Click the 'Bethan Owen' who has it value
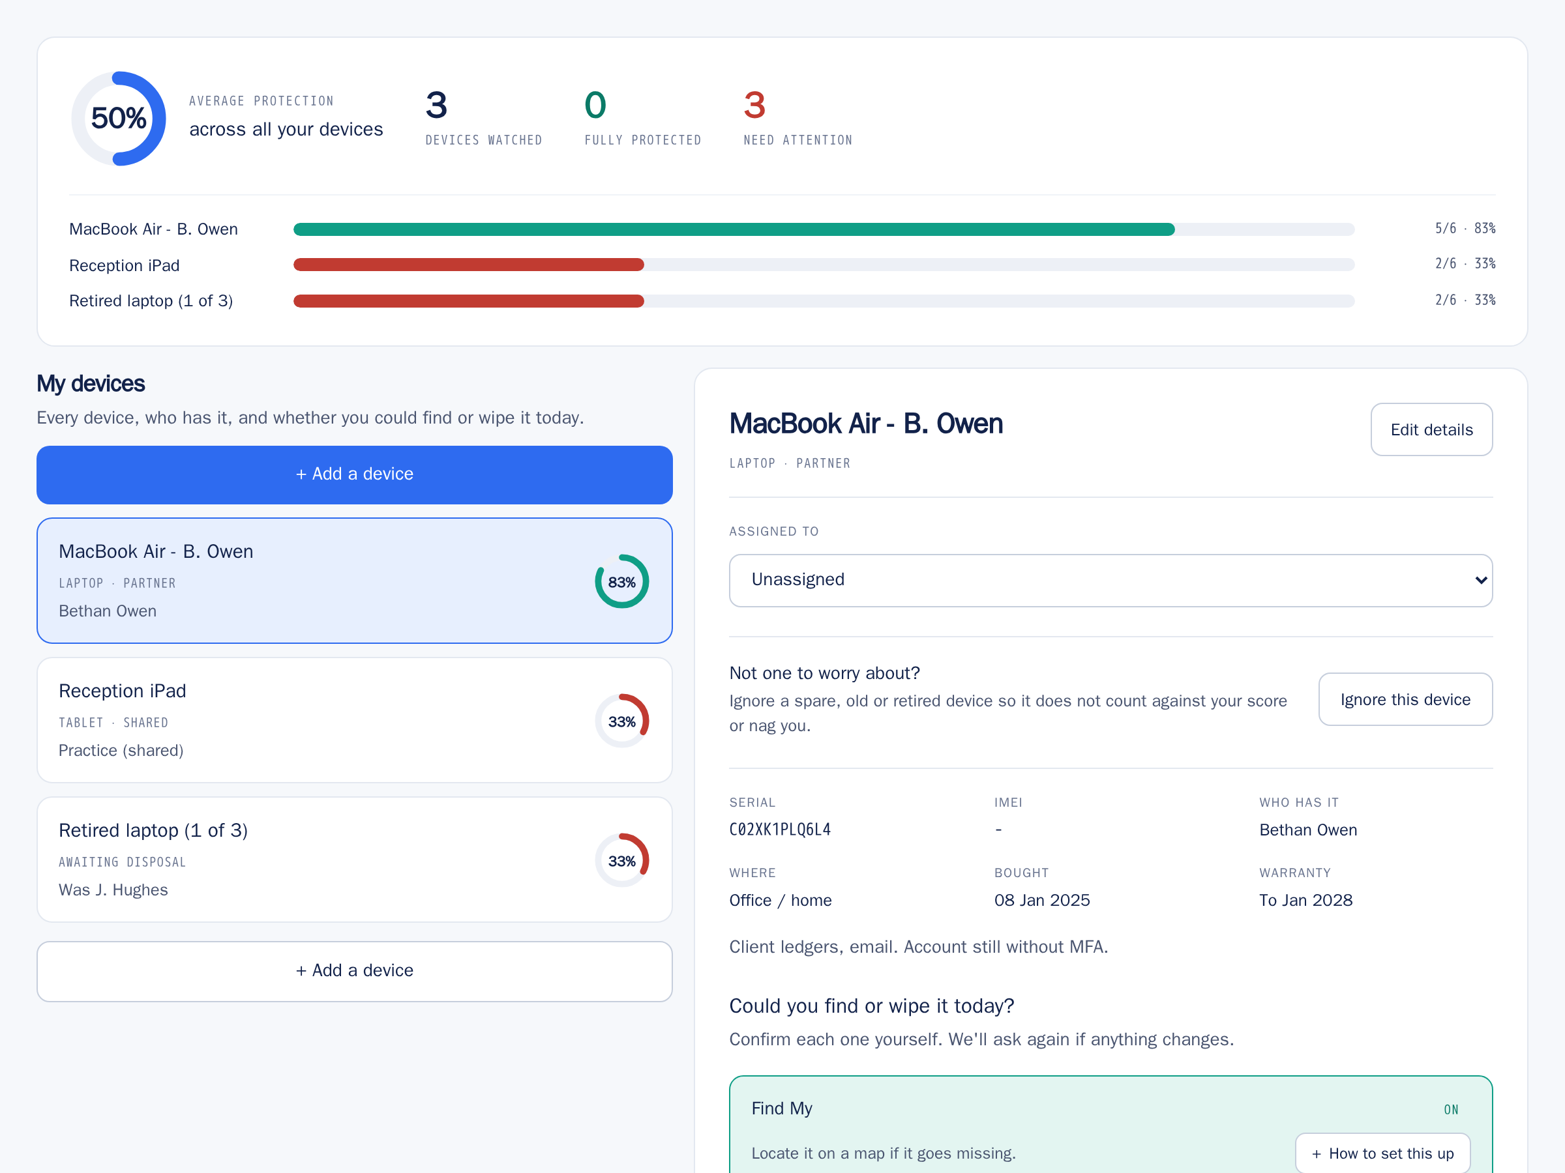1565x1173 pixels. [x=1307, y=830]
